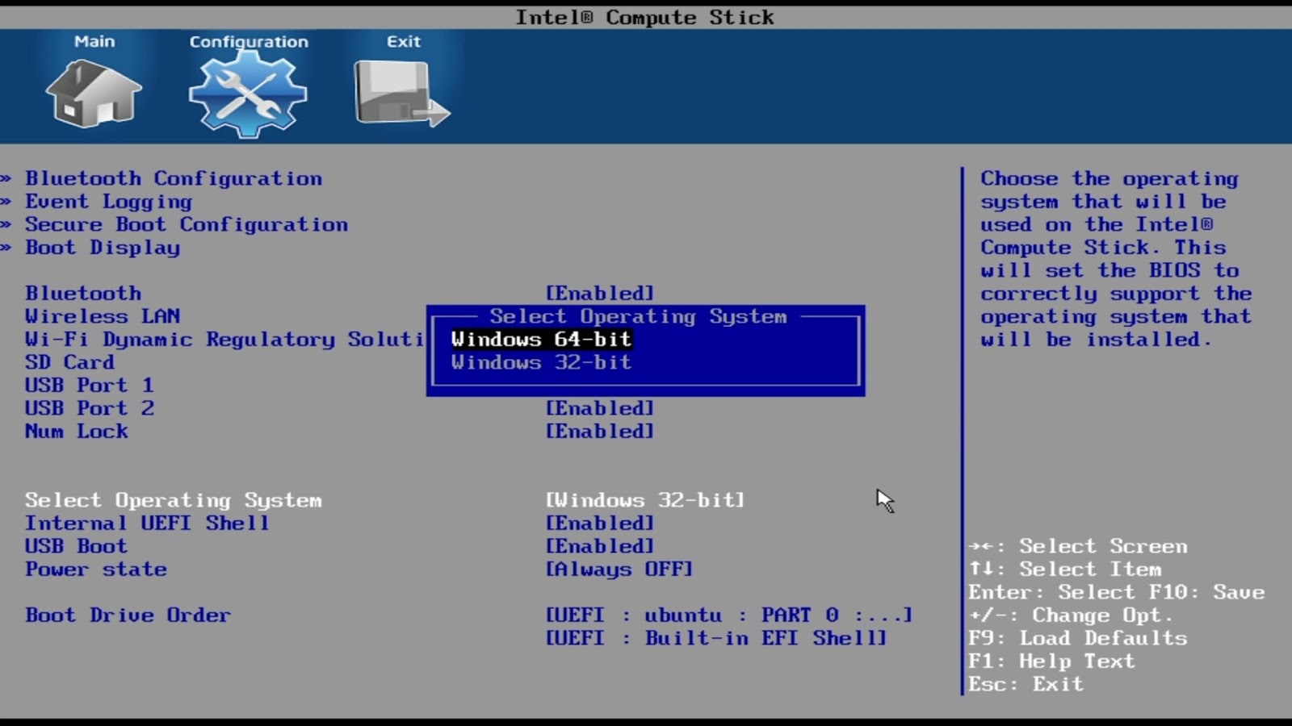Select the Select Operating System label
This screenshot has width=1292, height=726.
[174, 500]
